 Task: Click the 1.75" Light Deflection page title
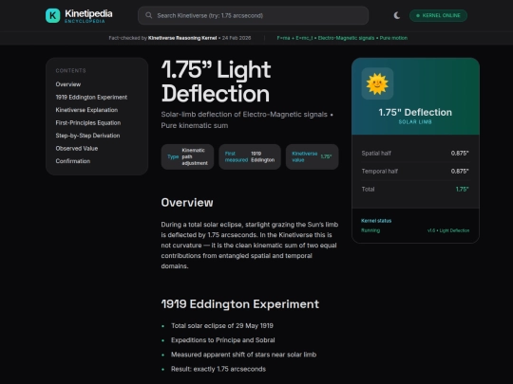[217, 82]
